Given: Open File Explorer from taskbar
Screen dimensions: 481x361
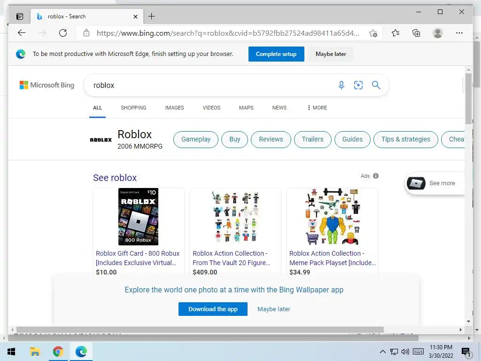Looking at the screenshot, I should coord(35,352).
